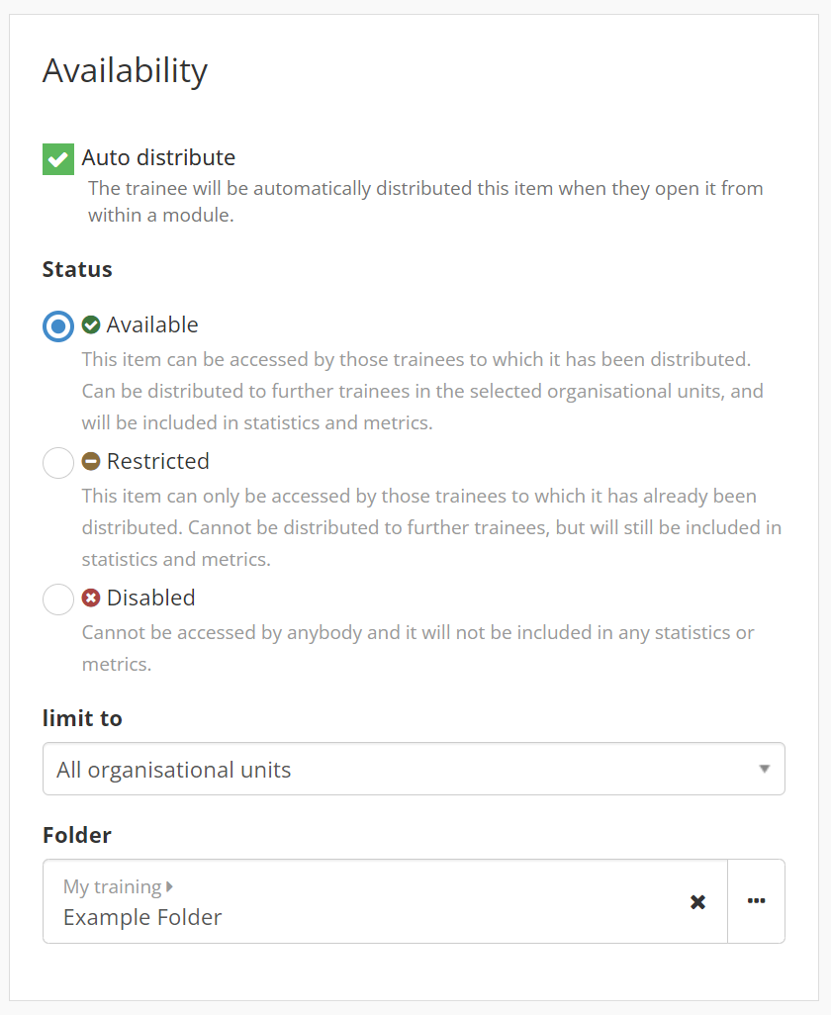831x1015 pixels.
Task: Click the Auto distribute label text
Action: pos(158,157)
